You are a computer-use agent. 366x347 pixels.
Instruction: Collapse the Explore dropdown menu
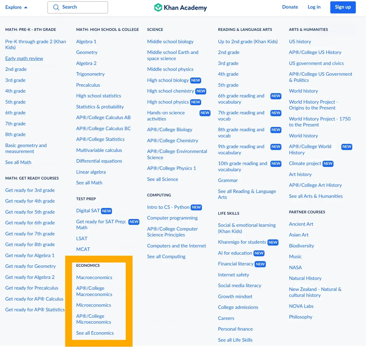[x=16, y=7]
